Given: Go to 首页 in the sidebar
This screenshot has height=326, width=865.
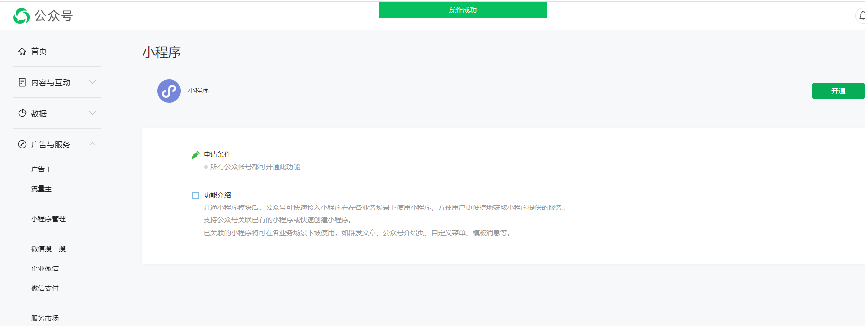Looking at the screenshot, I should pyautogui.click(x=39, y=51).
